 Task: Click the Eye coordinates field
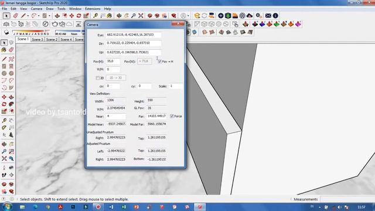click(134, 35)
